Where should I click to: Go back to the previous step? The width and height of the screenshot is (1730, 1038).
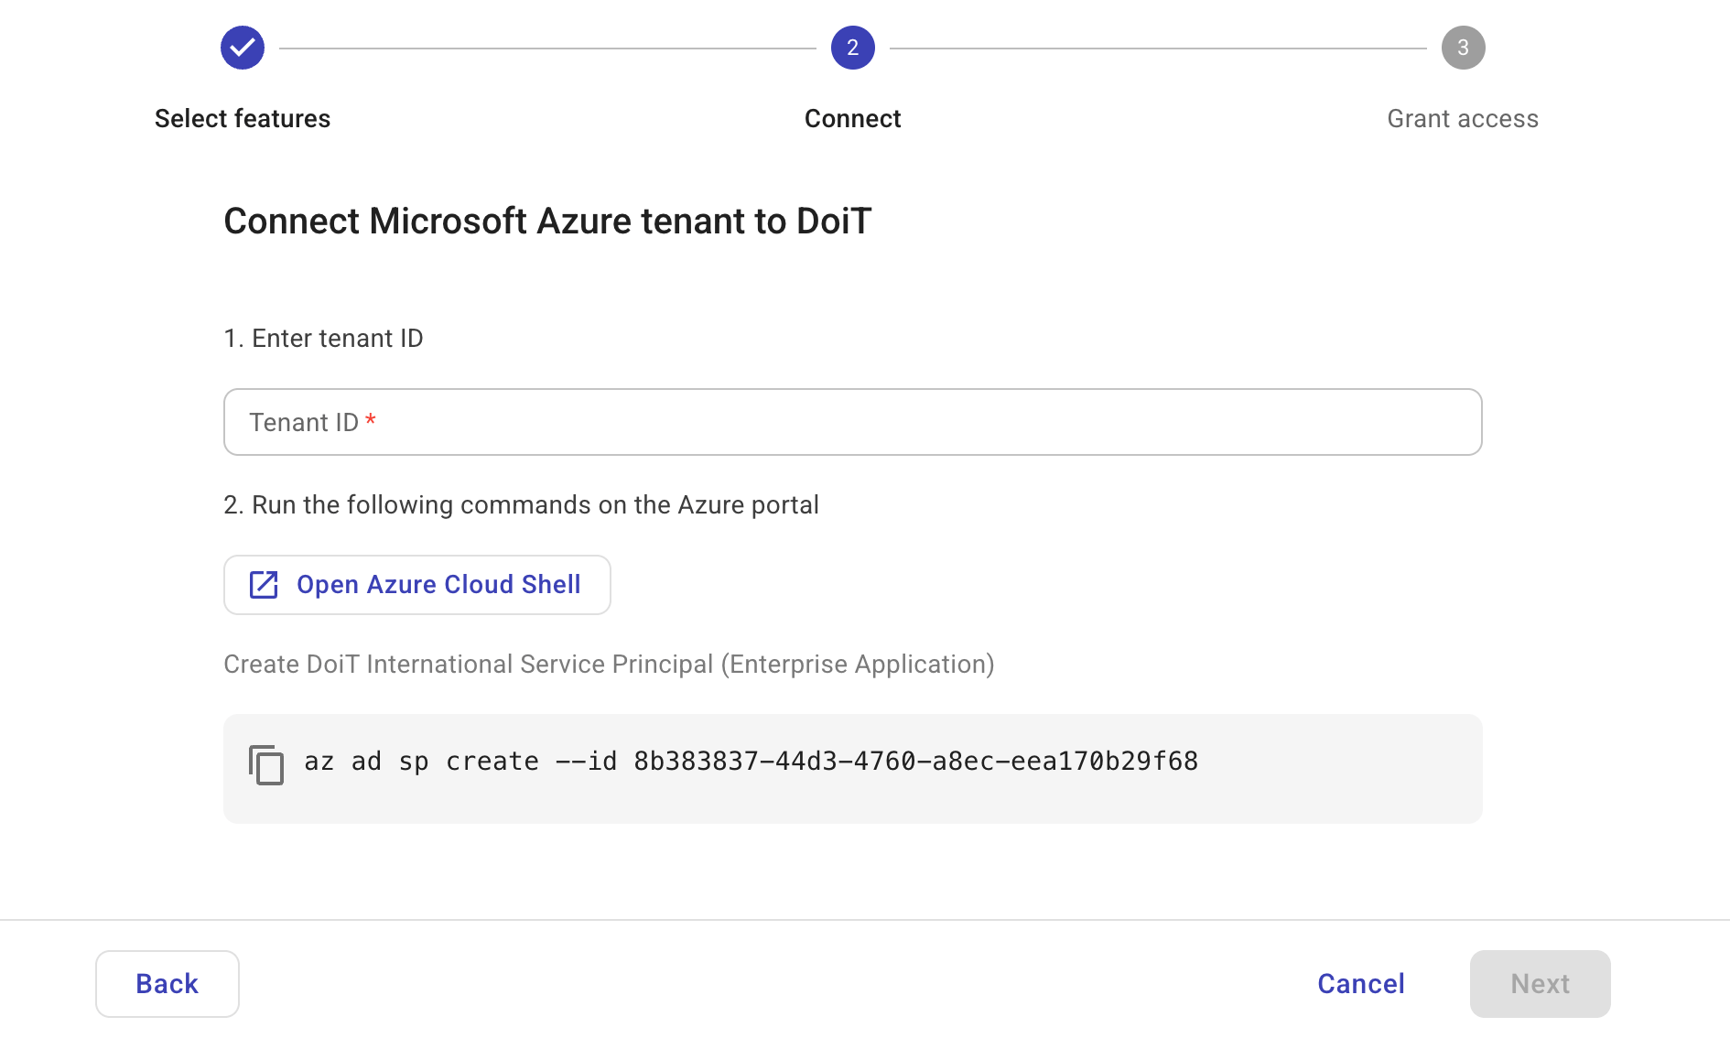[167, 983]
